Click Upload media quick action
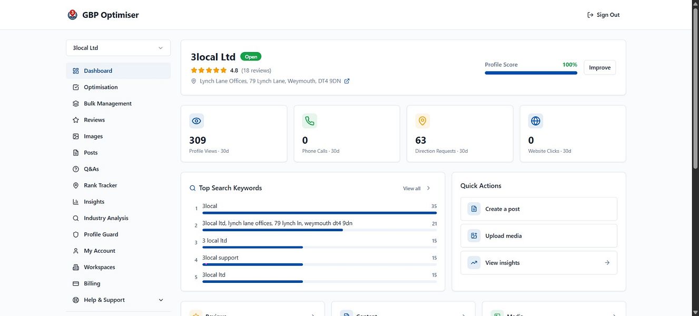This screenshot has height=316, width=699. coord(539,236)
